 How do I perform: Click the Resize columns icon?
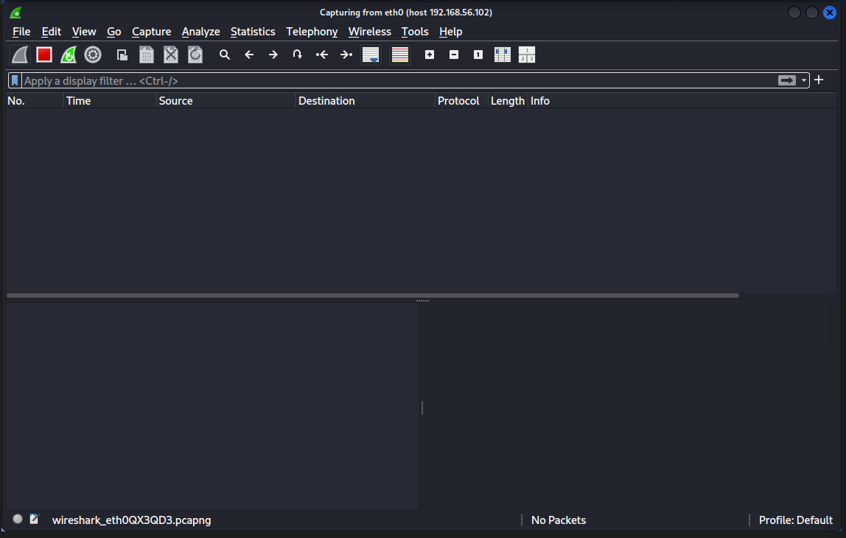point(503,55)
